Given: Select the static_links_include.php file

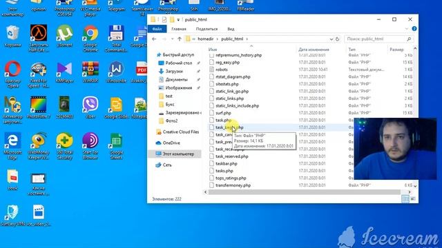Looking at the screenshot, I should click(x=237, y=105).
